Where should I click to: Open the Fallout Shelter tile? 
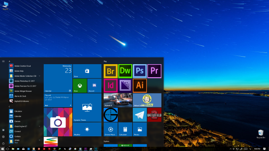point(147,100)
